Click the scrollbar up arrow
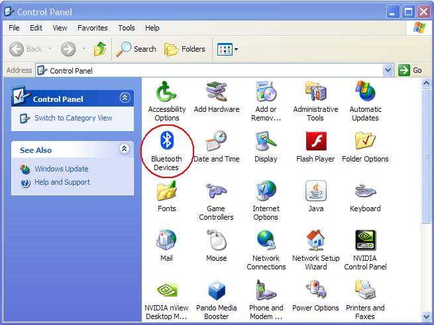The width and height of the screenshot is (434, 325). click(426, 83)
